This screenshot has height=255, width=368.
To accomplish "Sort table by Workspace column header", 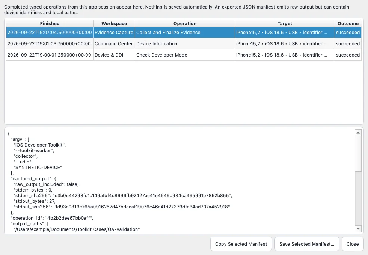I will 114,23.
